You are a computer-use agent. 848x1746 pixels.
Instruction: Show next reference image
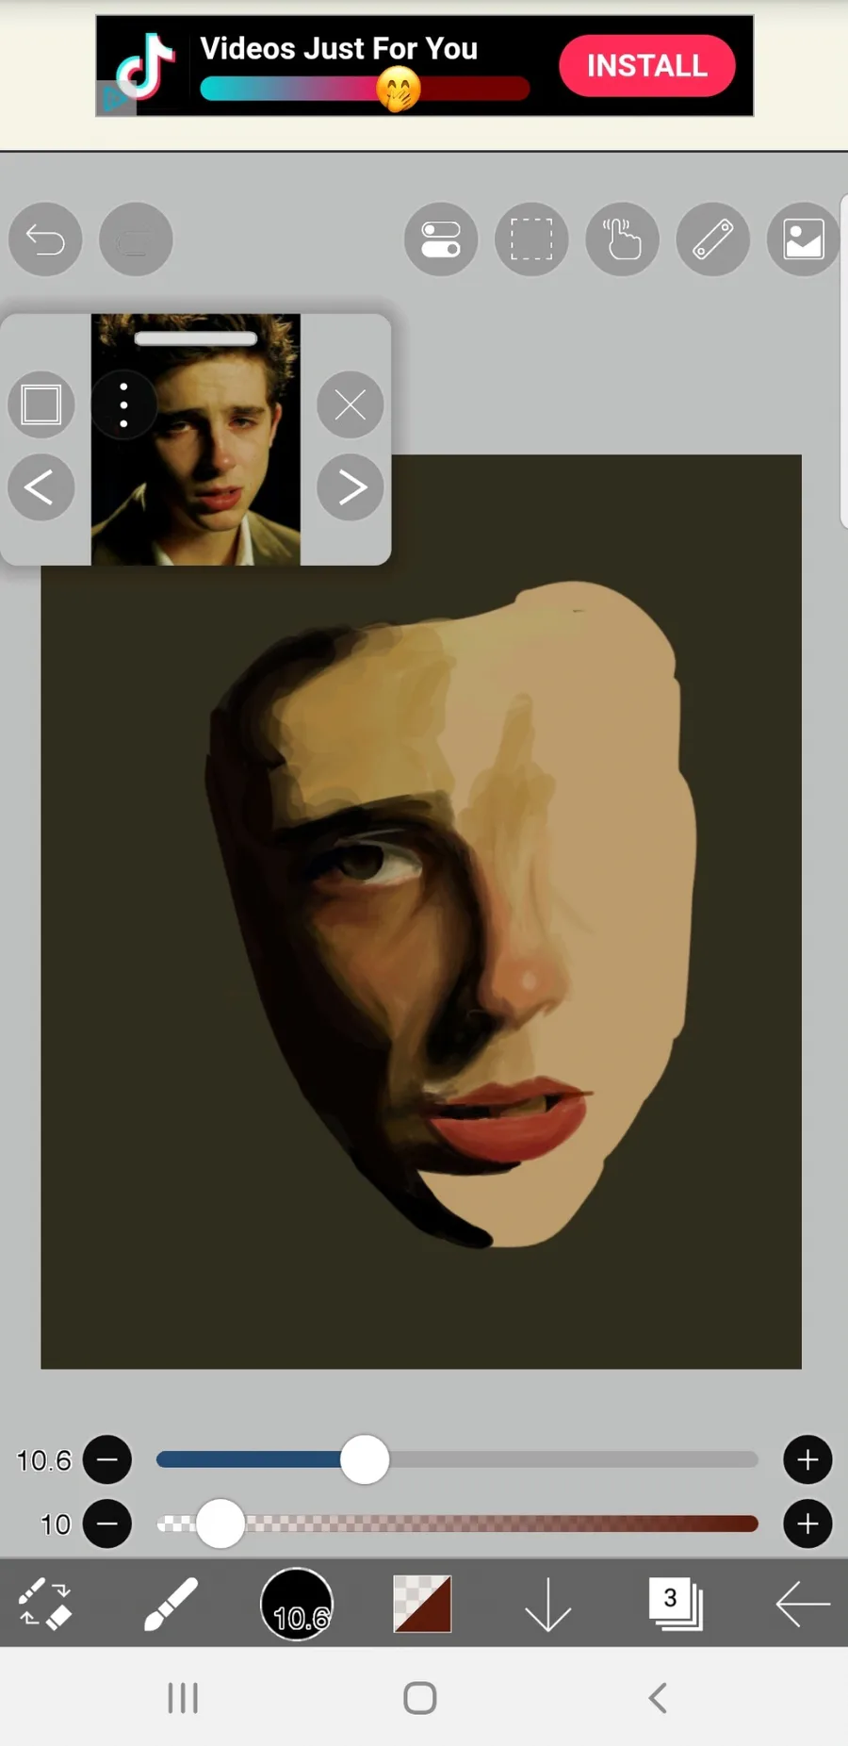(351, 487)
